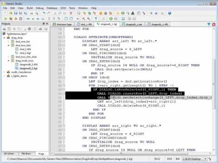
Task: Open the File menu
Action: (x=5, y=8)
